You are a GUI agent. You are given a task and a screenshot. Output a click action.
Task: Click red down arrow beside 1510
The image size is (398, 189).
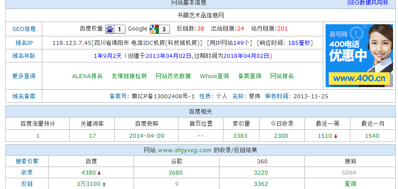tap(335, 136)
